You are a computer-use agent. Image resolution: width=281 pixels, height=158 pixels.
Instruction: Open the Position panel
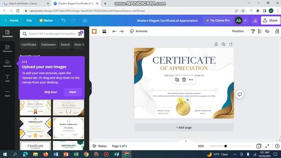238,31
